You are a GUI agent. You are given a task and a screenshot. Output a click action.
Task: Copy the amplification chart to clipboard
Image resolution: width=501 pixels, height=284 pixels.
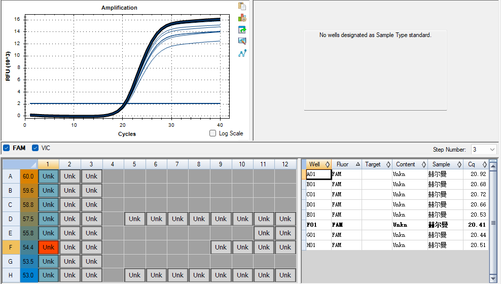[242, 6]
